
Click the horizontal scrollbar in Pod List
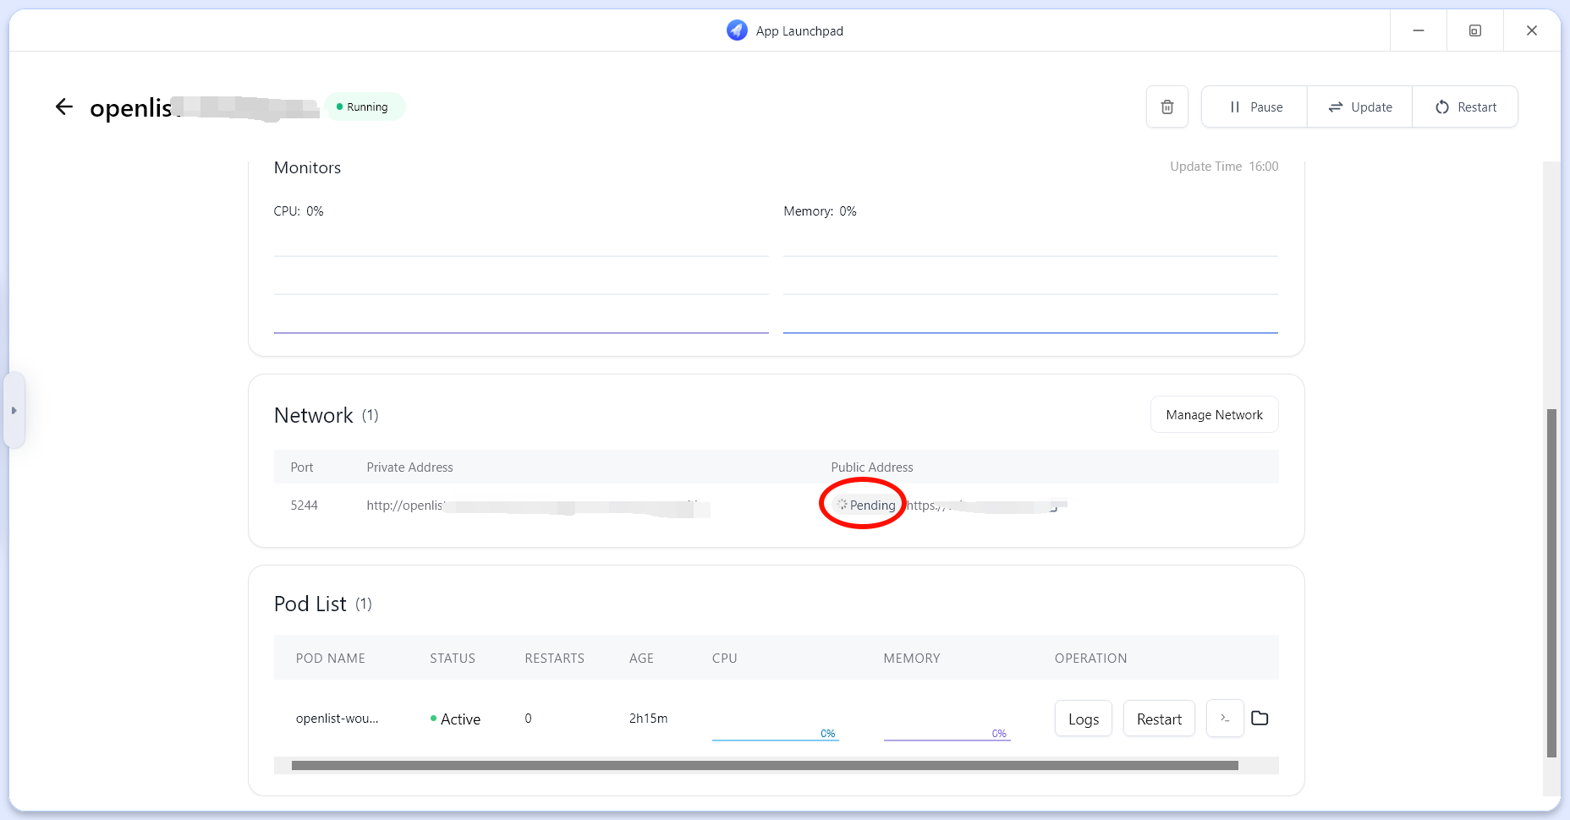click(765, 765)
